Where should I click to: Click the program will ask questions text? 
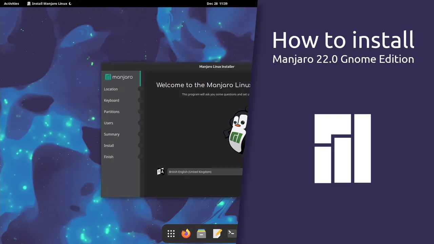click(216, 95)
